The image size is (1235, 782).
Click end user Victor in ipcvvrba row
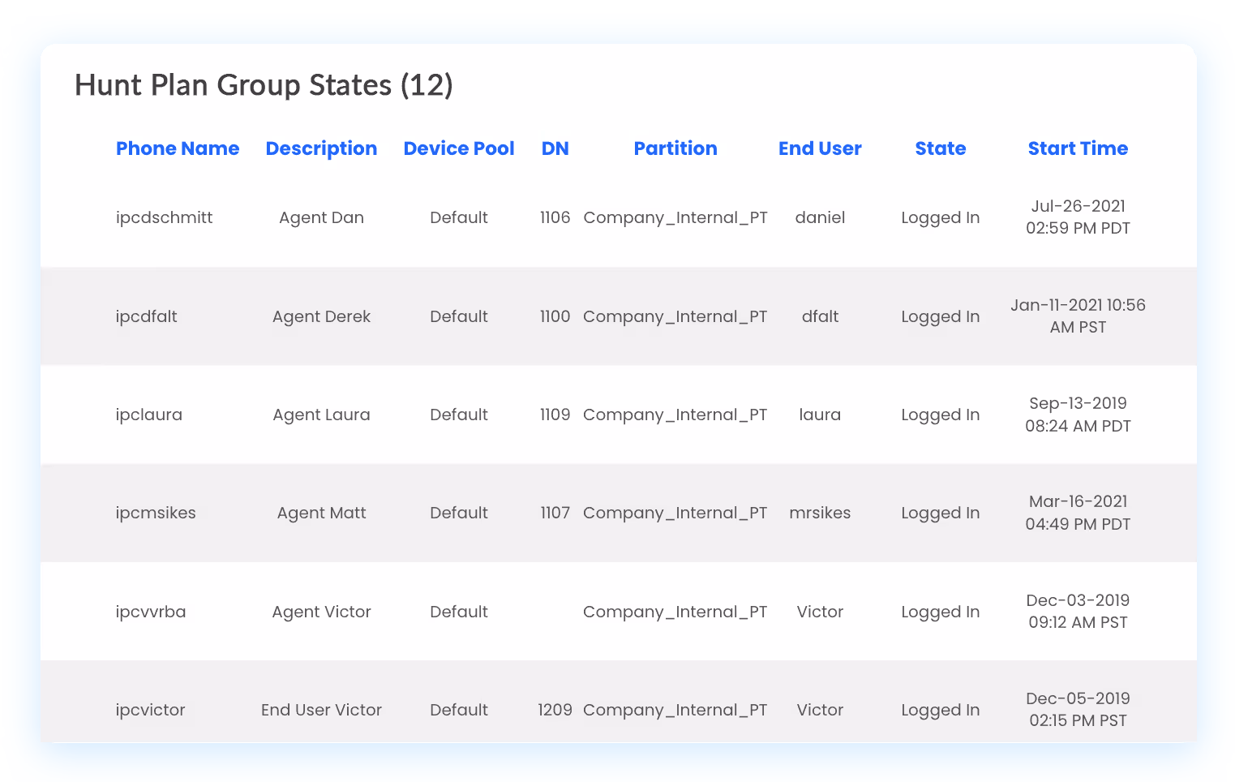point(820,612)
